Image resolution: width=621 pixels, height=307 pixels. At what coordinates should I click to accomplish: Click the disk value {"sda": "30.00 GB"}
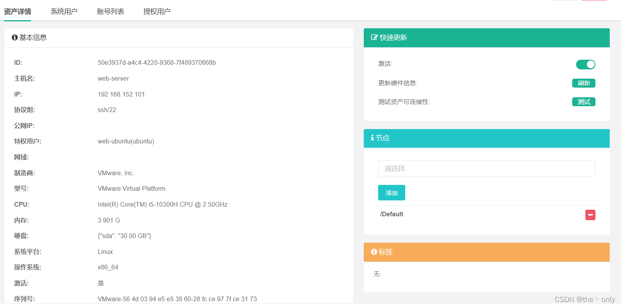[124, 236]
